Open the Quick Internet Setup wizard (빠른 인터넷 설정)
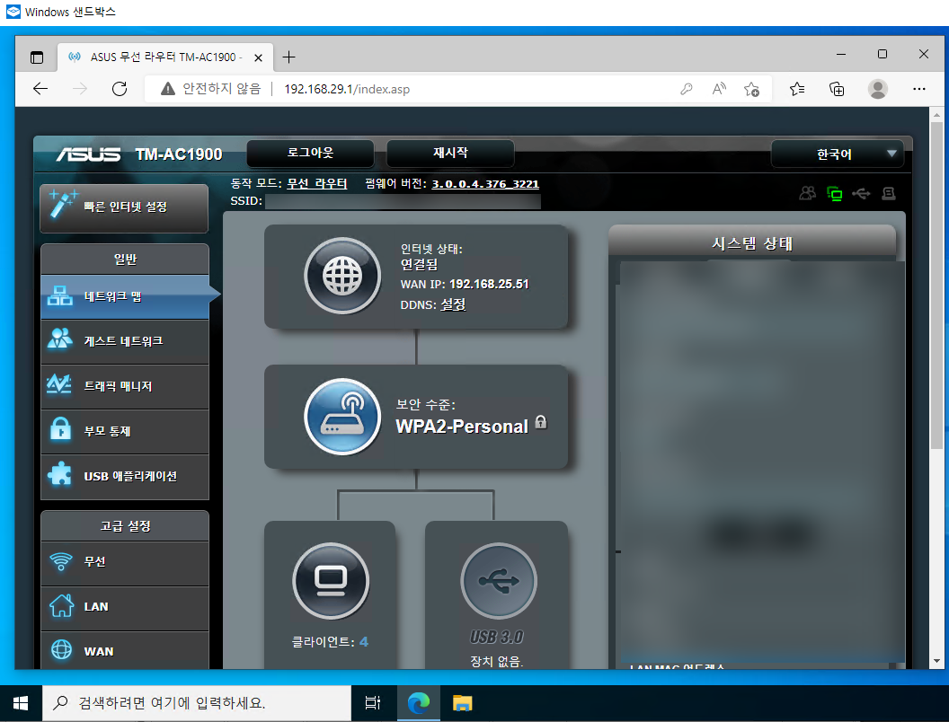The height and width of the screenshot is (722, 949). 124,208
